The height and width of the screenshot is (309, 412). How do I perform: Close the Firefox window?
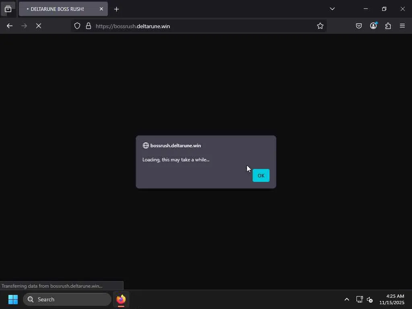point(402,9)
